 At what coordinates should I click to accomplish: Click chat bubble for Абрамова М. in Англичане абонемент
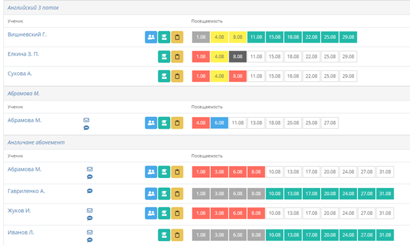pos(89,177)
